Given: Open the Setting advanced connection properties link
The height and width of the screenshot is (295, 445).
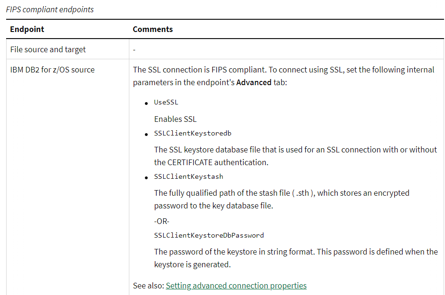Looking at the screenshot, I should click(236, 286).
